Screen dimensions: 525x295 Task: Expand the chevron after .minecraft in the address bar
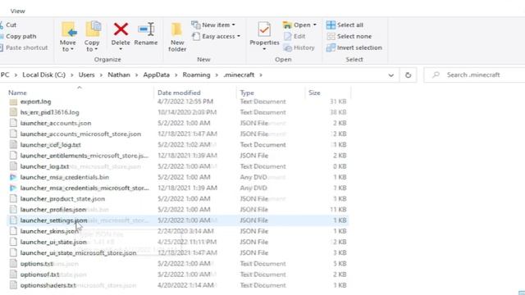pos(261,75)
